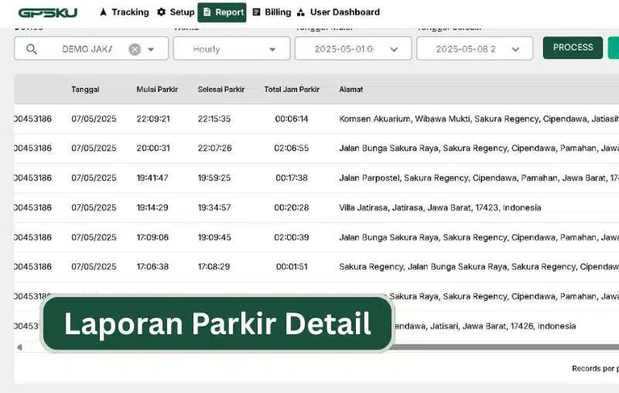Expand the device dropdown arrow
This screenshot has width=619, height=393.
click(151, 50)
